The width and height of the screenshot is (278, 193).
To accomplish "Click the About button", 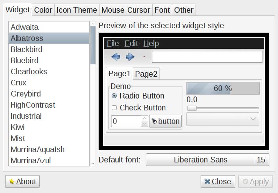I will [22, 181].
